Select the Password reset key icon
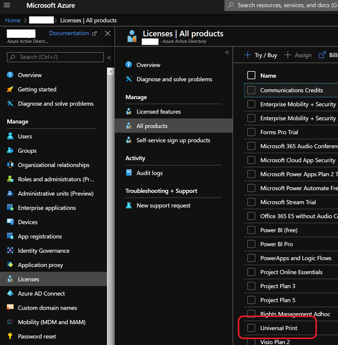This screenshot has width=338, height=345. (10, 336)
